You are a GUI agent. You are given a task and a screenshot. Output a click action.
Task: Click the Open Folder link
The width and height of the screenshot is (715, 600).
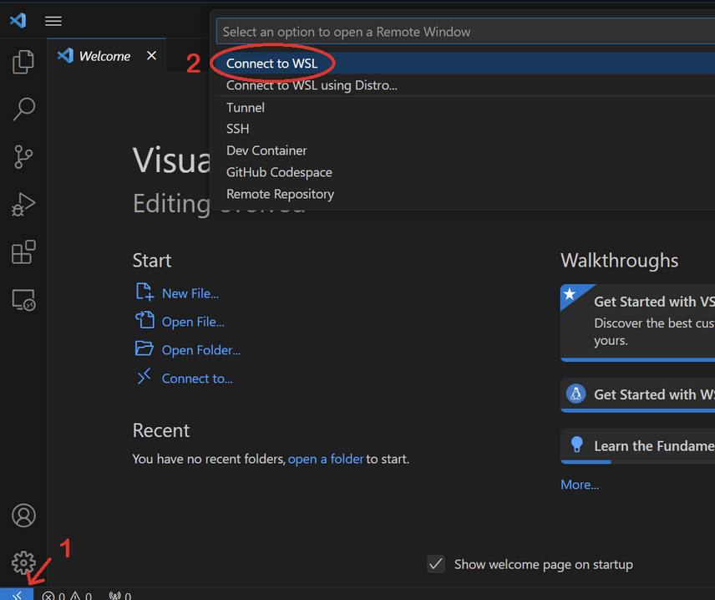click(201, 350)
